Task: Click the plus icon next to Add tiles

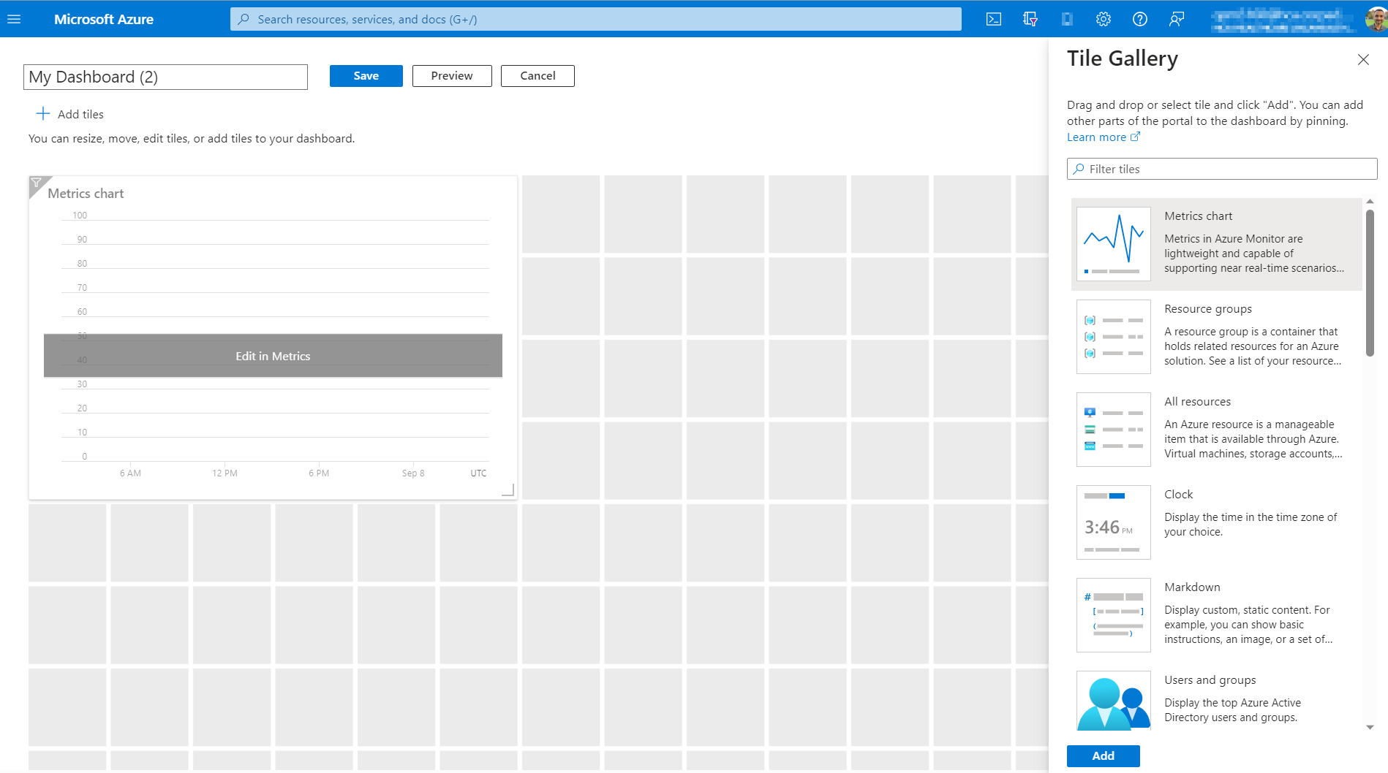Action: 43,113
